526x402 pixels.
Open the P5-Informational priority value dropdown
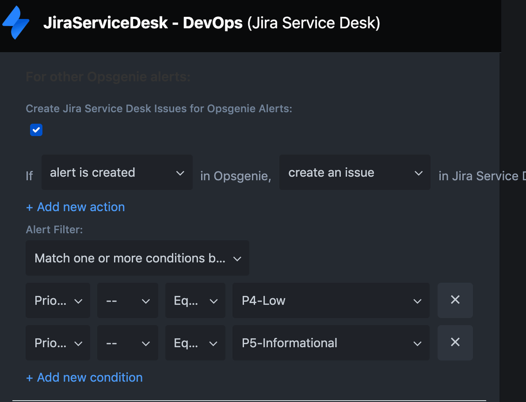coord(331,343)
